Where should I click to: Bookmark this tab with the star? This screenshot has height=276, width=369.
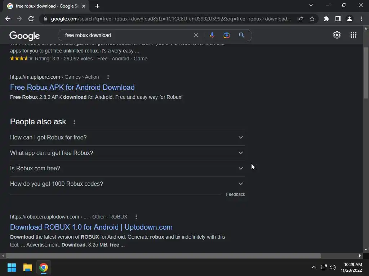[312, 19]
